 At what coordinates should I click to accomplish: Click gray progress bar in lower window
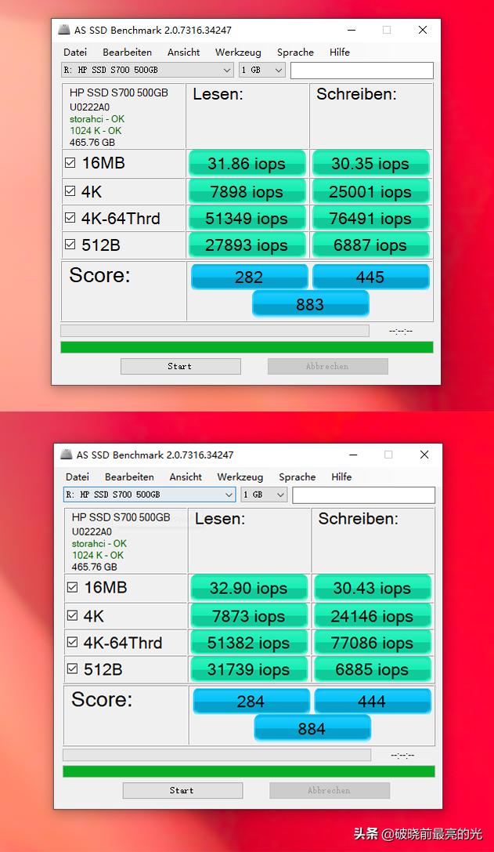point(217,755)
